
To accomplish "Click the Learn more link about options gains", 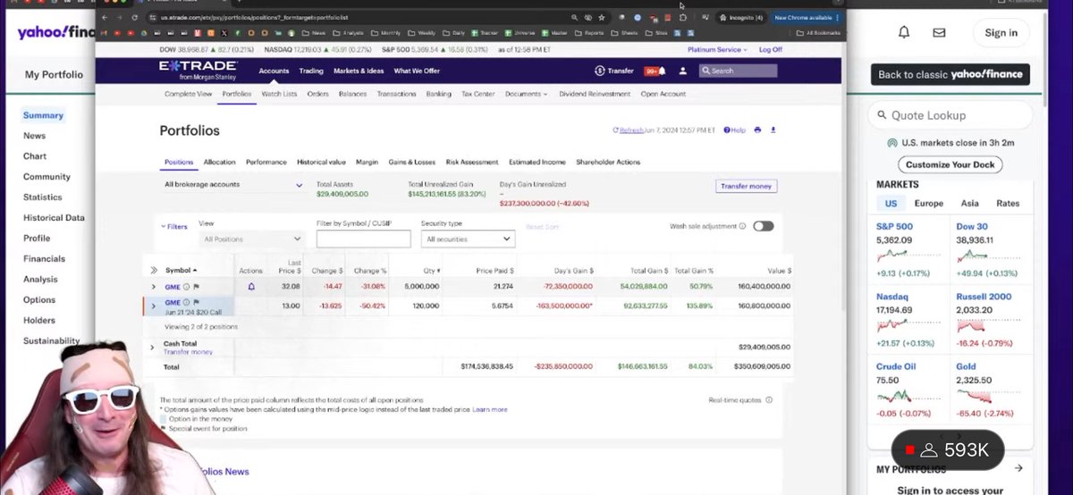I will tap(490, 409).
